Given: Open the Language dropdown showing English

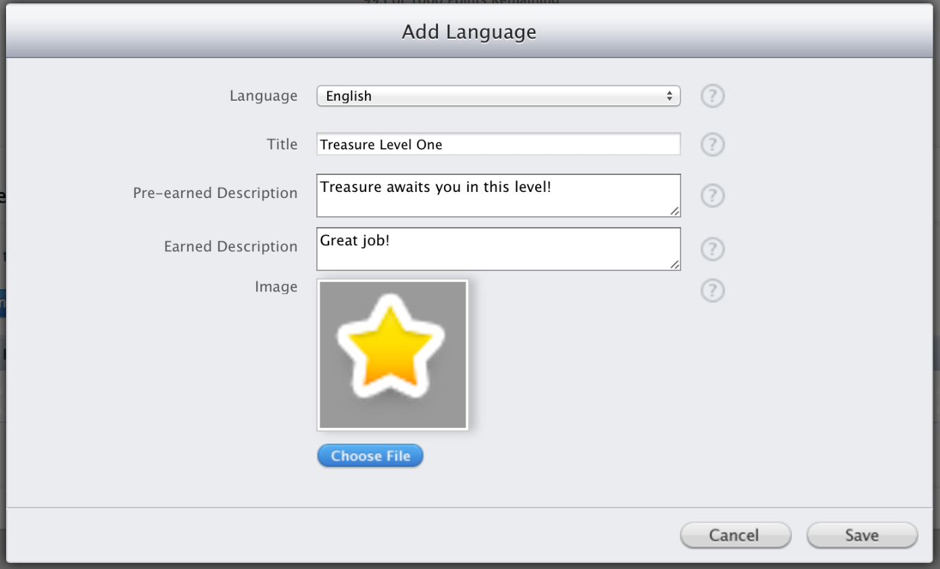Looking at the screenshot, I should (x=497, y=97).
